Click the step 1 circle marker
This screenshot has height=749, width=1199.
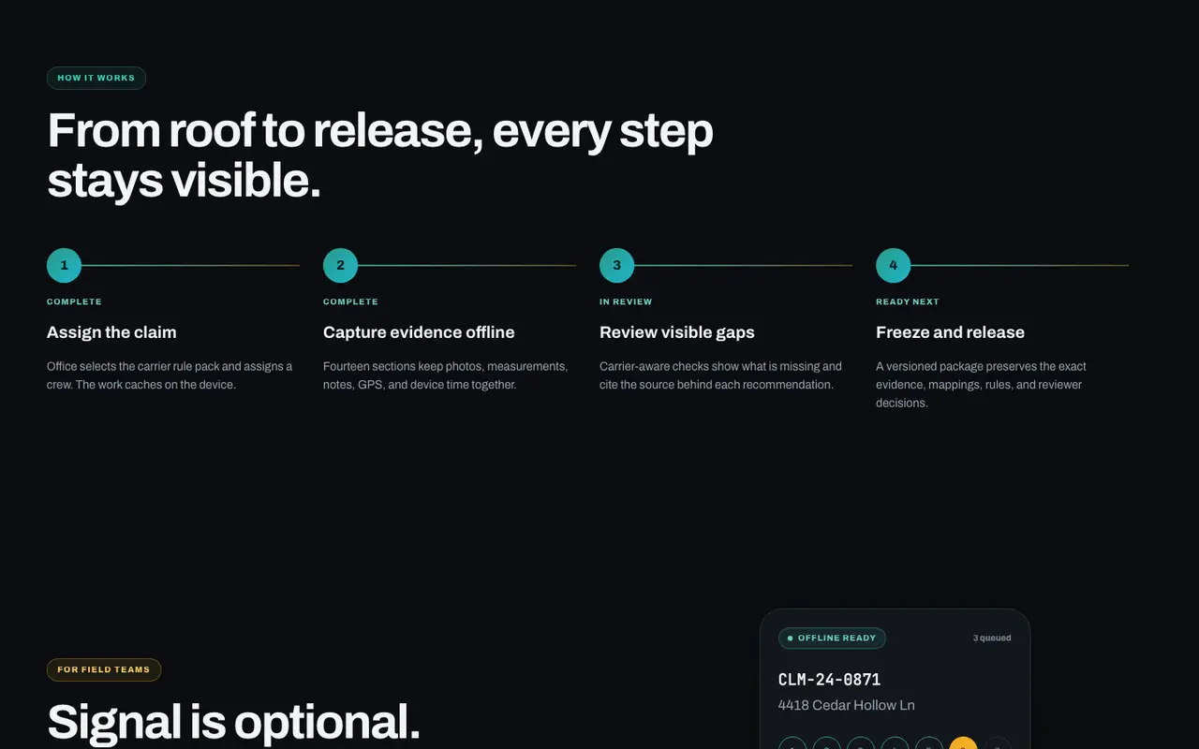[x=64, y=265]
